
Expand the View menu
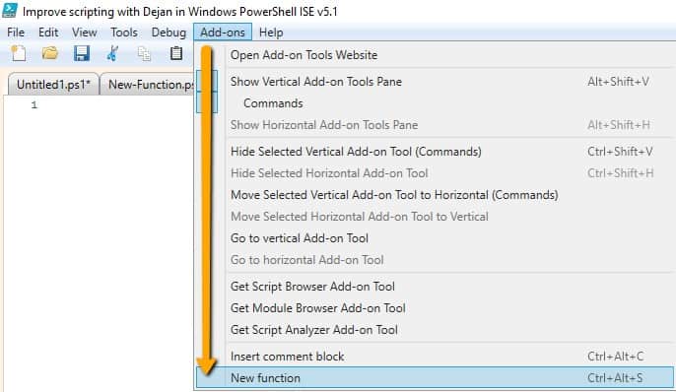84,33
